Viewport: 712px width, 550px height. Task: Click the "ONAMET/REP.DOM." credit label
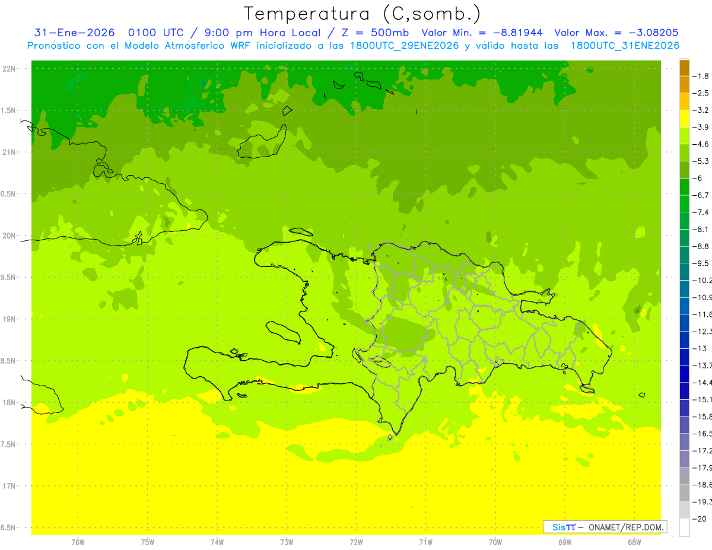[625, 527]
